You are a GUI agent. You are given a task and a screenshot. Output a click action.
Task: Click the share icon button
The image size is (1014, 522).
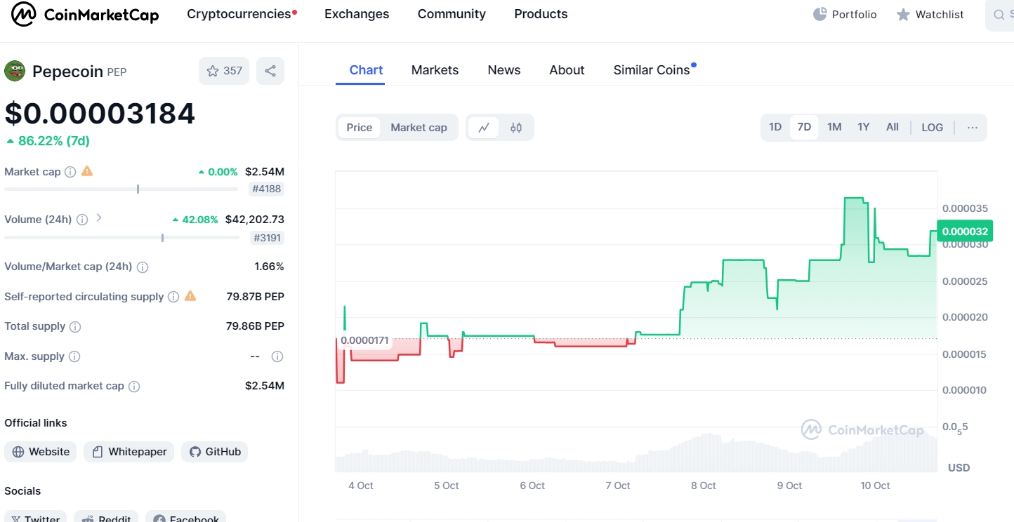[270, 71]
